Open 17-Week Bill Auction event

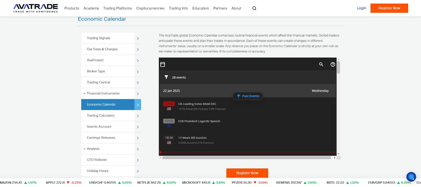192,138
